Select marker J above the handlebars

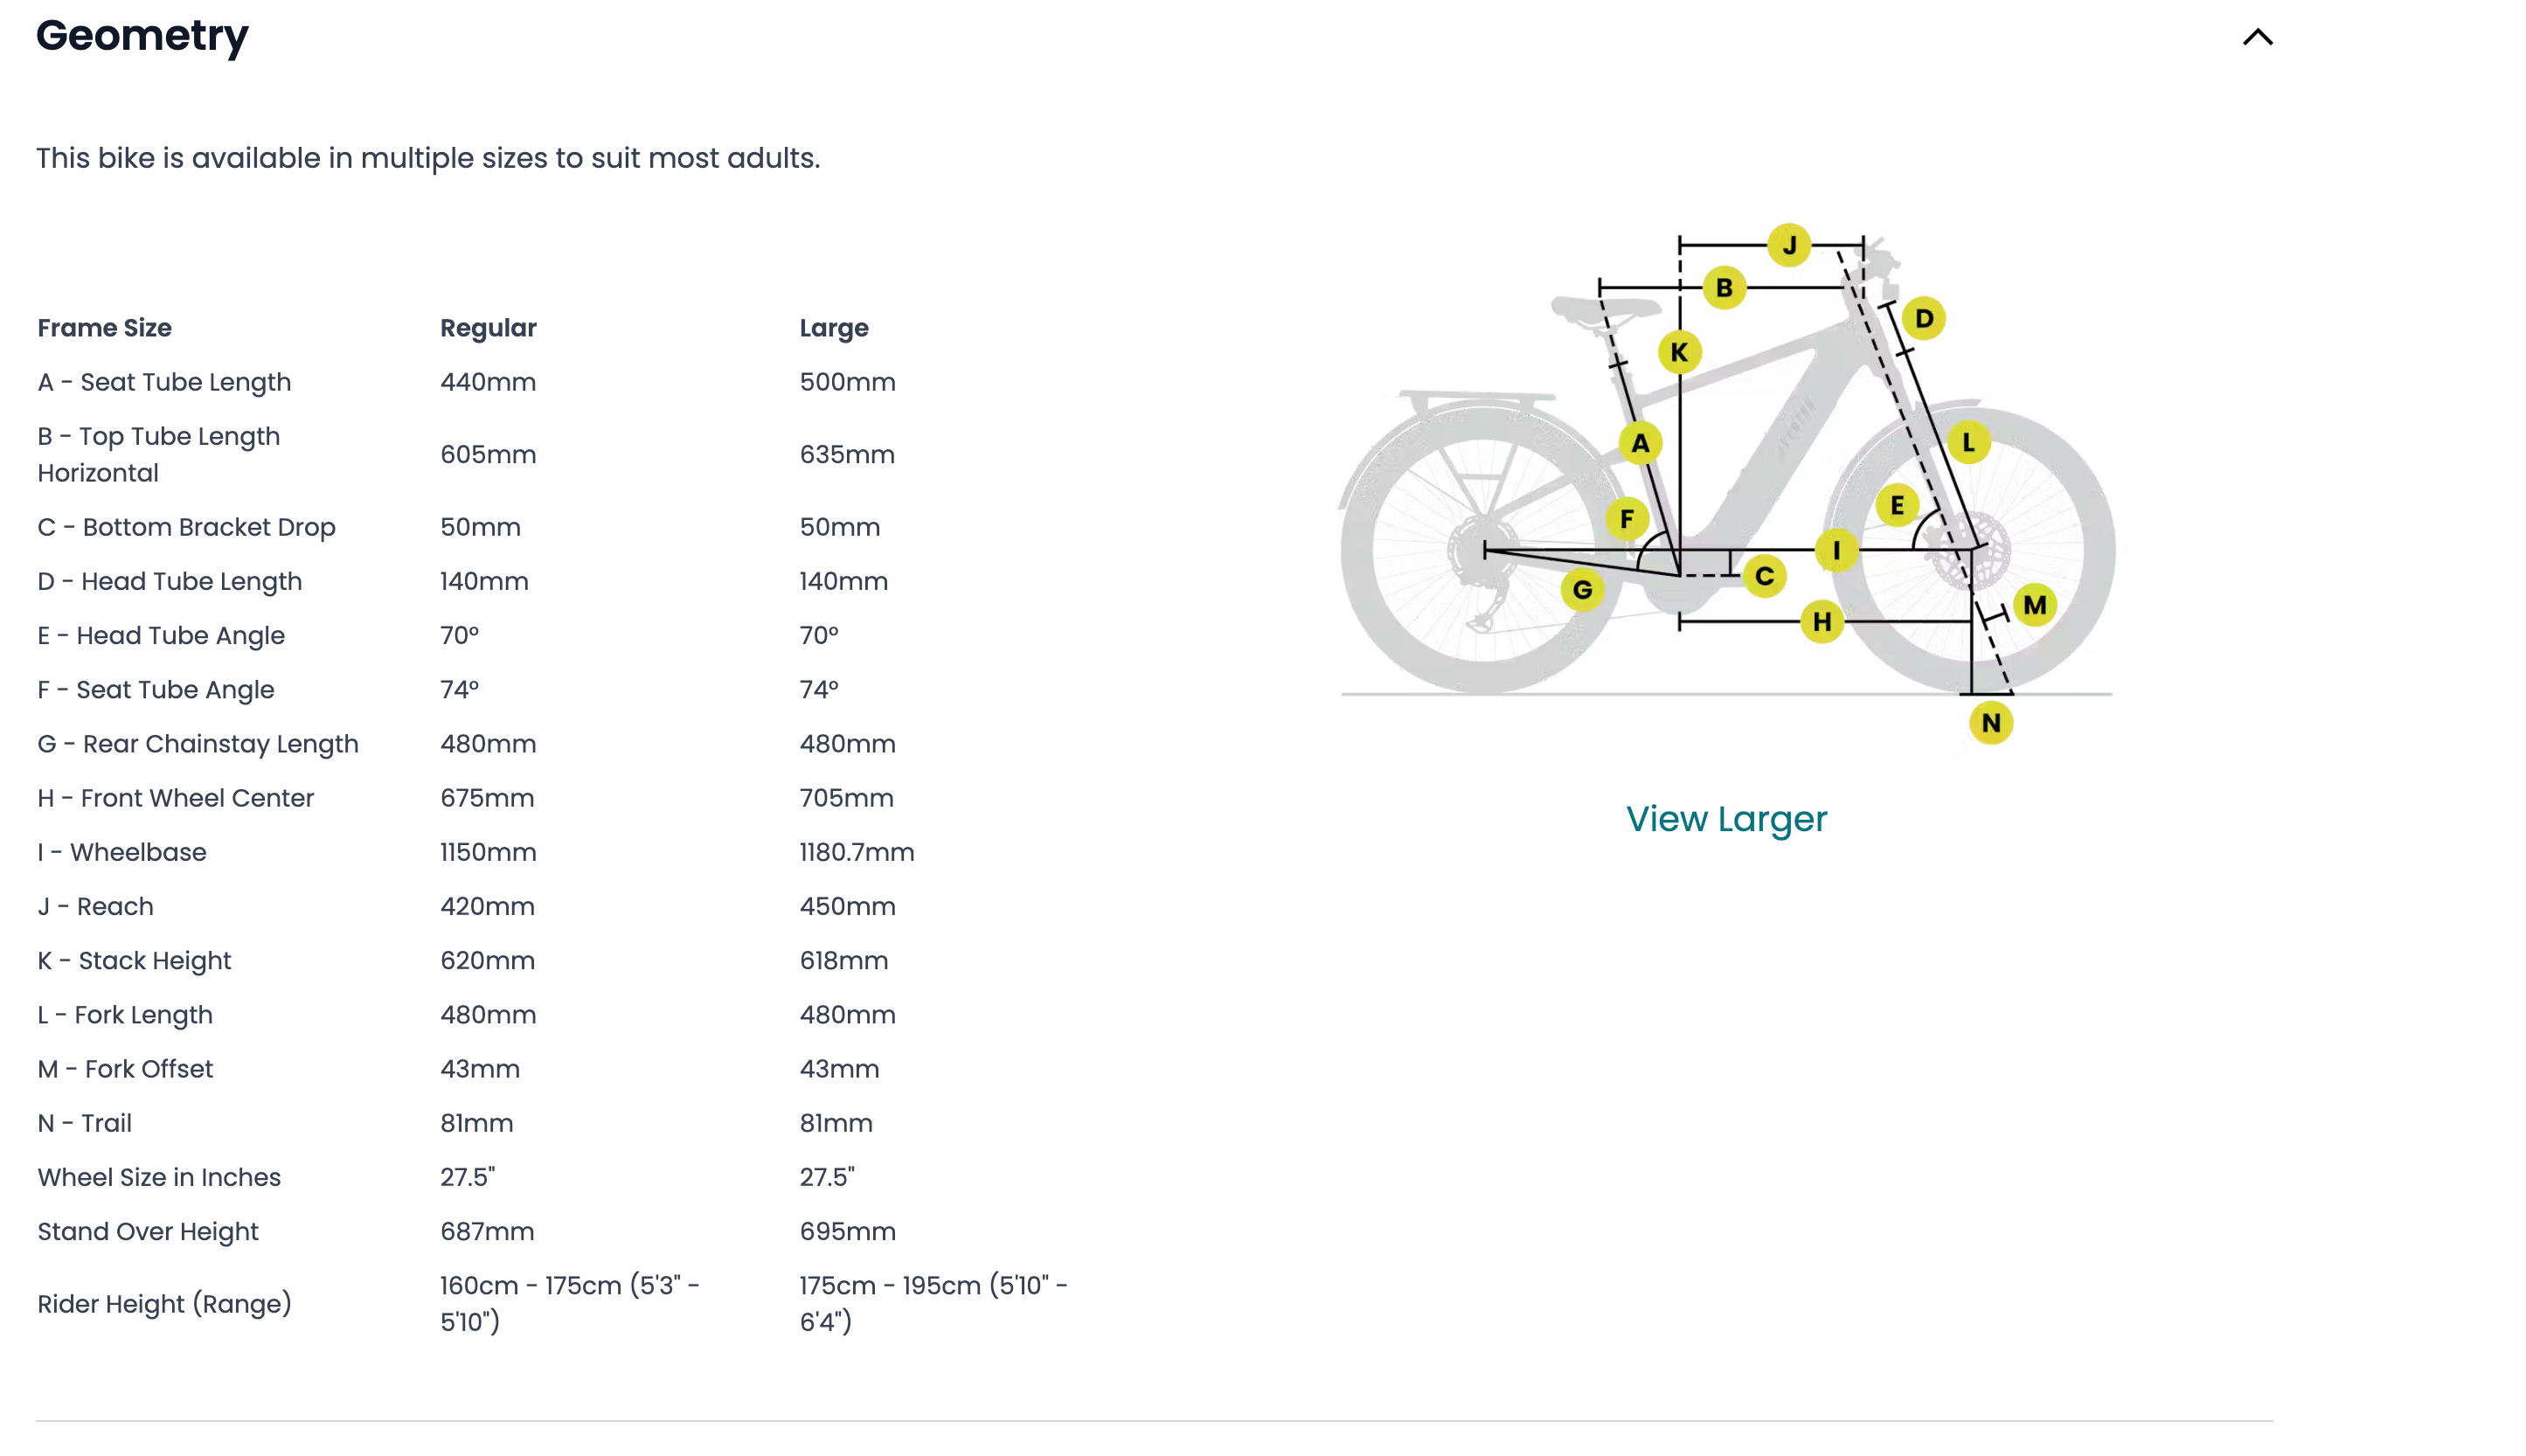[1791, 243]
